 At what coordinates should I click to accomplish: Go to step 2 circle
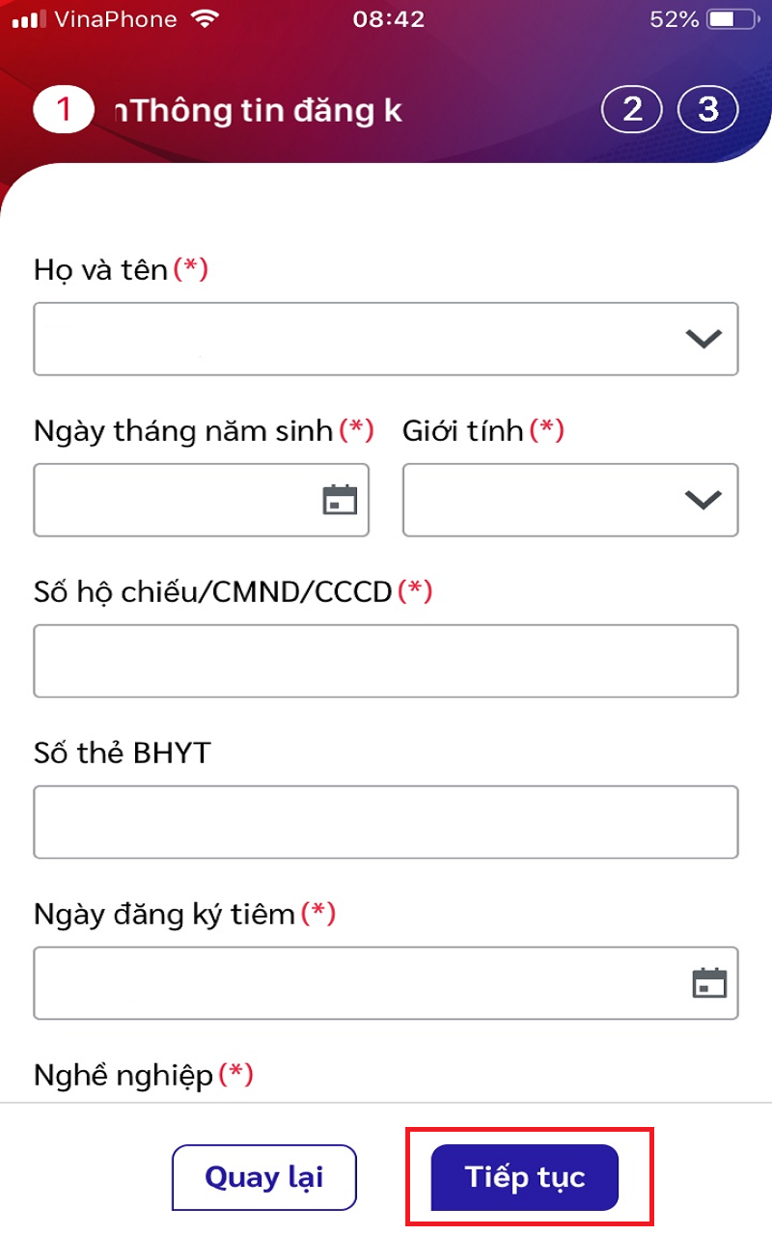pos(632,110)
